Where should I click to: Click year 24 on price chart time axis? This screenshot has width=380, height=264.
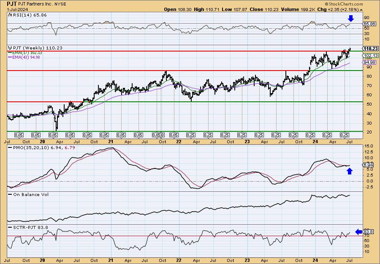tap(316, 142)
